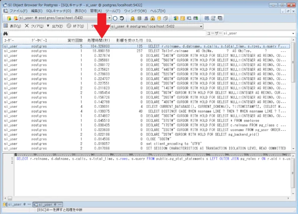Sort by 実行回数 column header
The width and height of the screenshot is (298, 214).
pos(75,40)
